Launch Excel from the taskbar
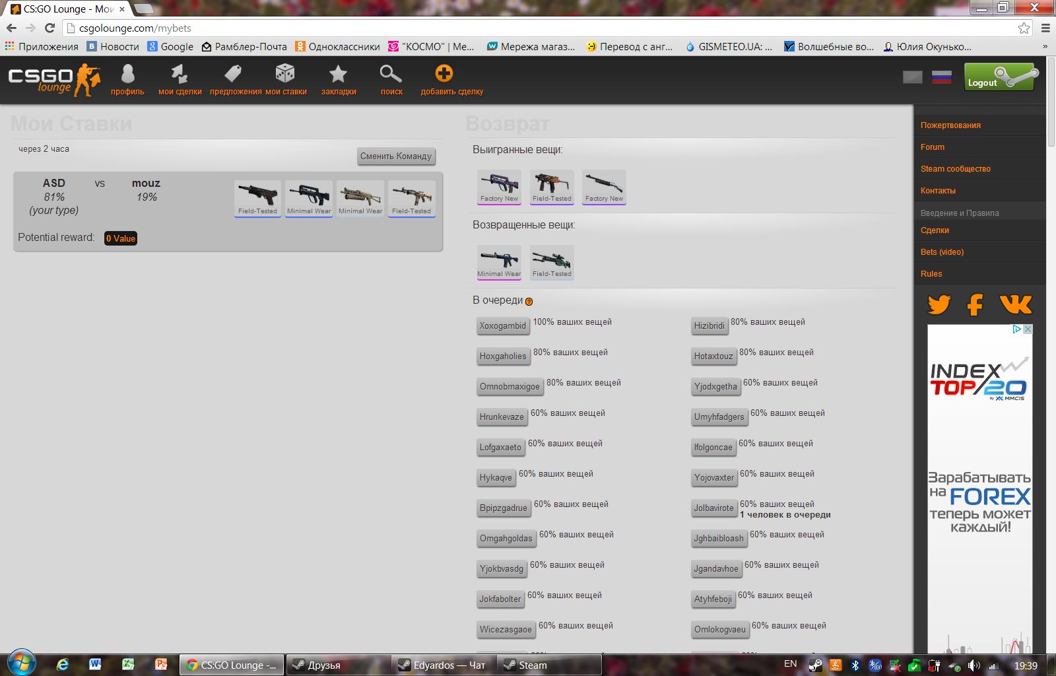Image resolution: width=1056 pixels, height=676 pixels. click(128, 665)
